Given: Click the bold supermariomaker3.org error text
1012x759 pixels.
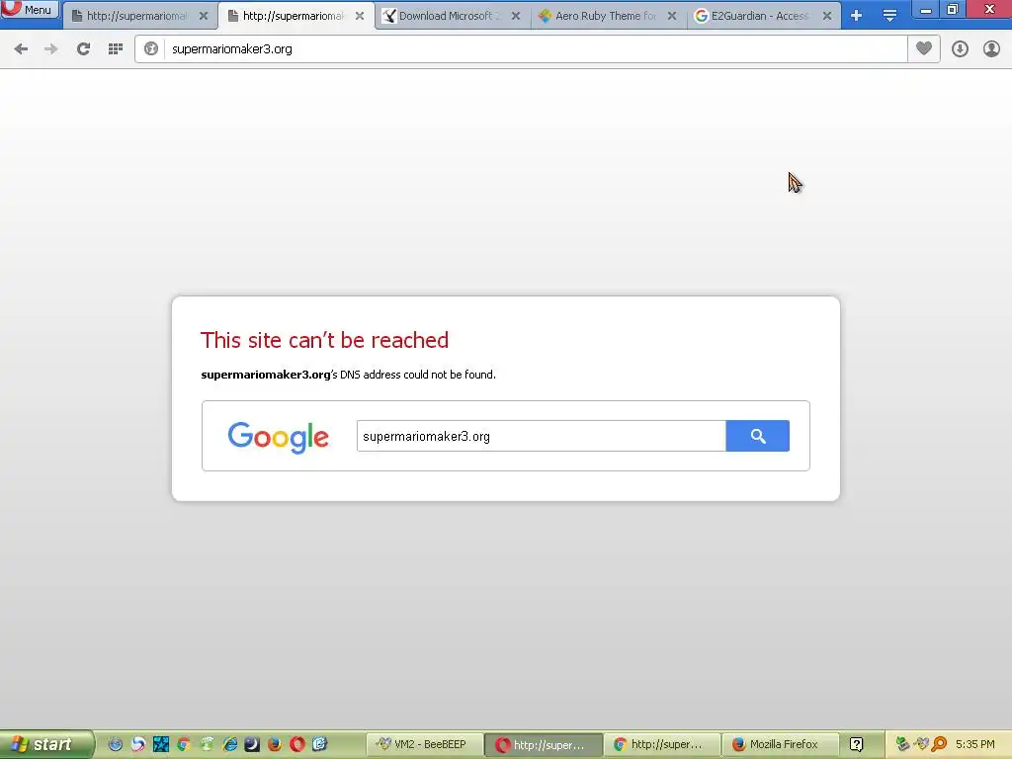Looking at the screenshot, I should tap(265, 375).
